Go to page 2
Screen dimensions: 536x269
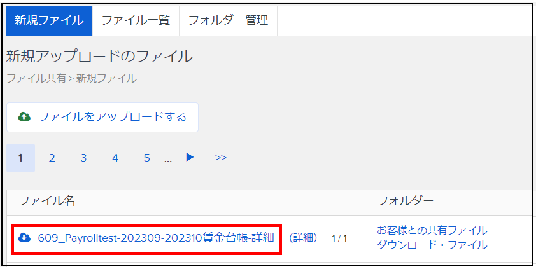(x=52, y=158)
